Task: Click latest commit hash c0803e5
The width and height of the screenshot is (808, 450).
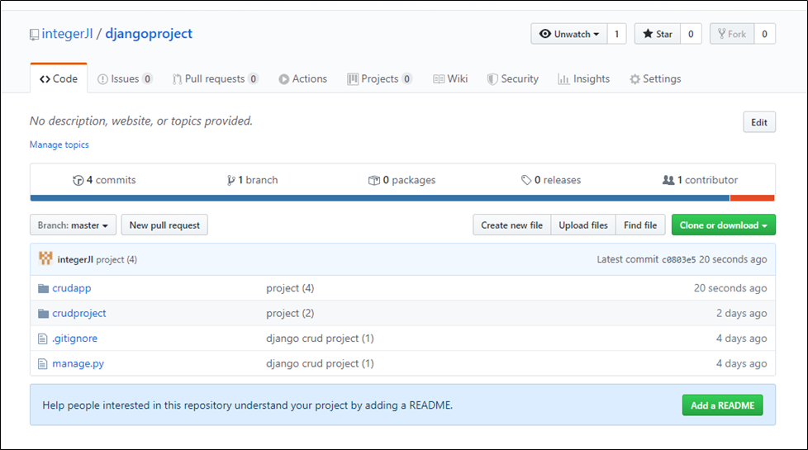Action: tap(678, 259)
